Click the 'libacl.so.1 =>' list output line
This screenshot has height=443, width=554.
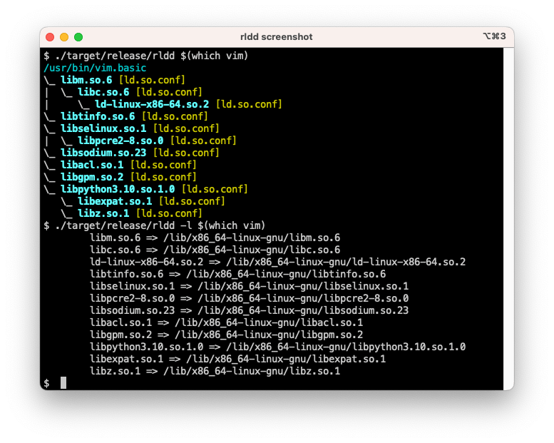tap(226, 322)
